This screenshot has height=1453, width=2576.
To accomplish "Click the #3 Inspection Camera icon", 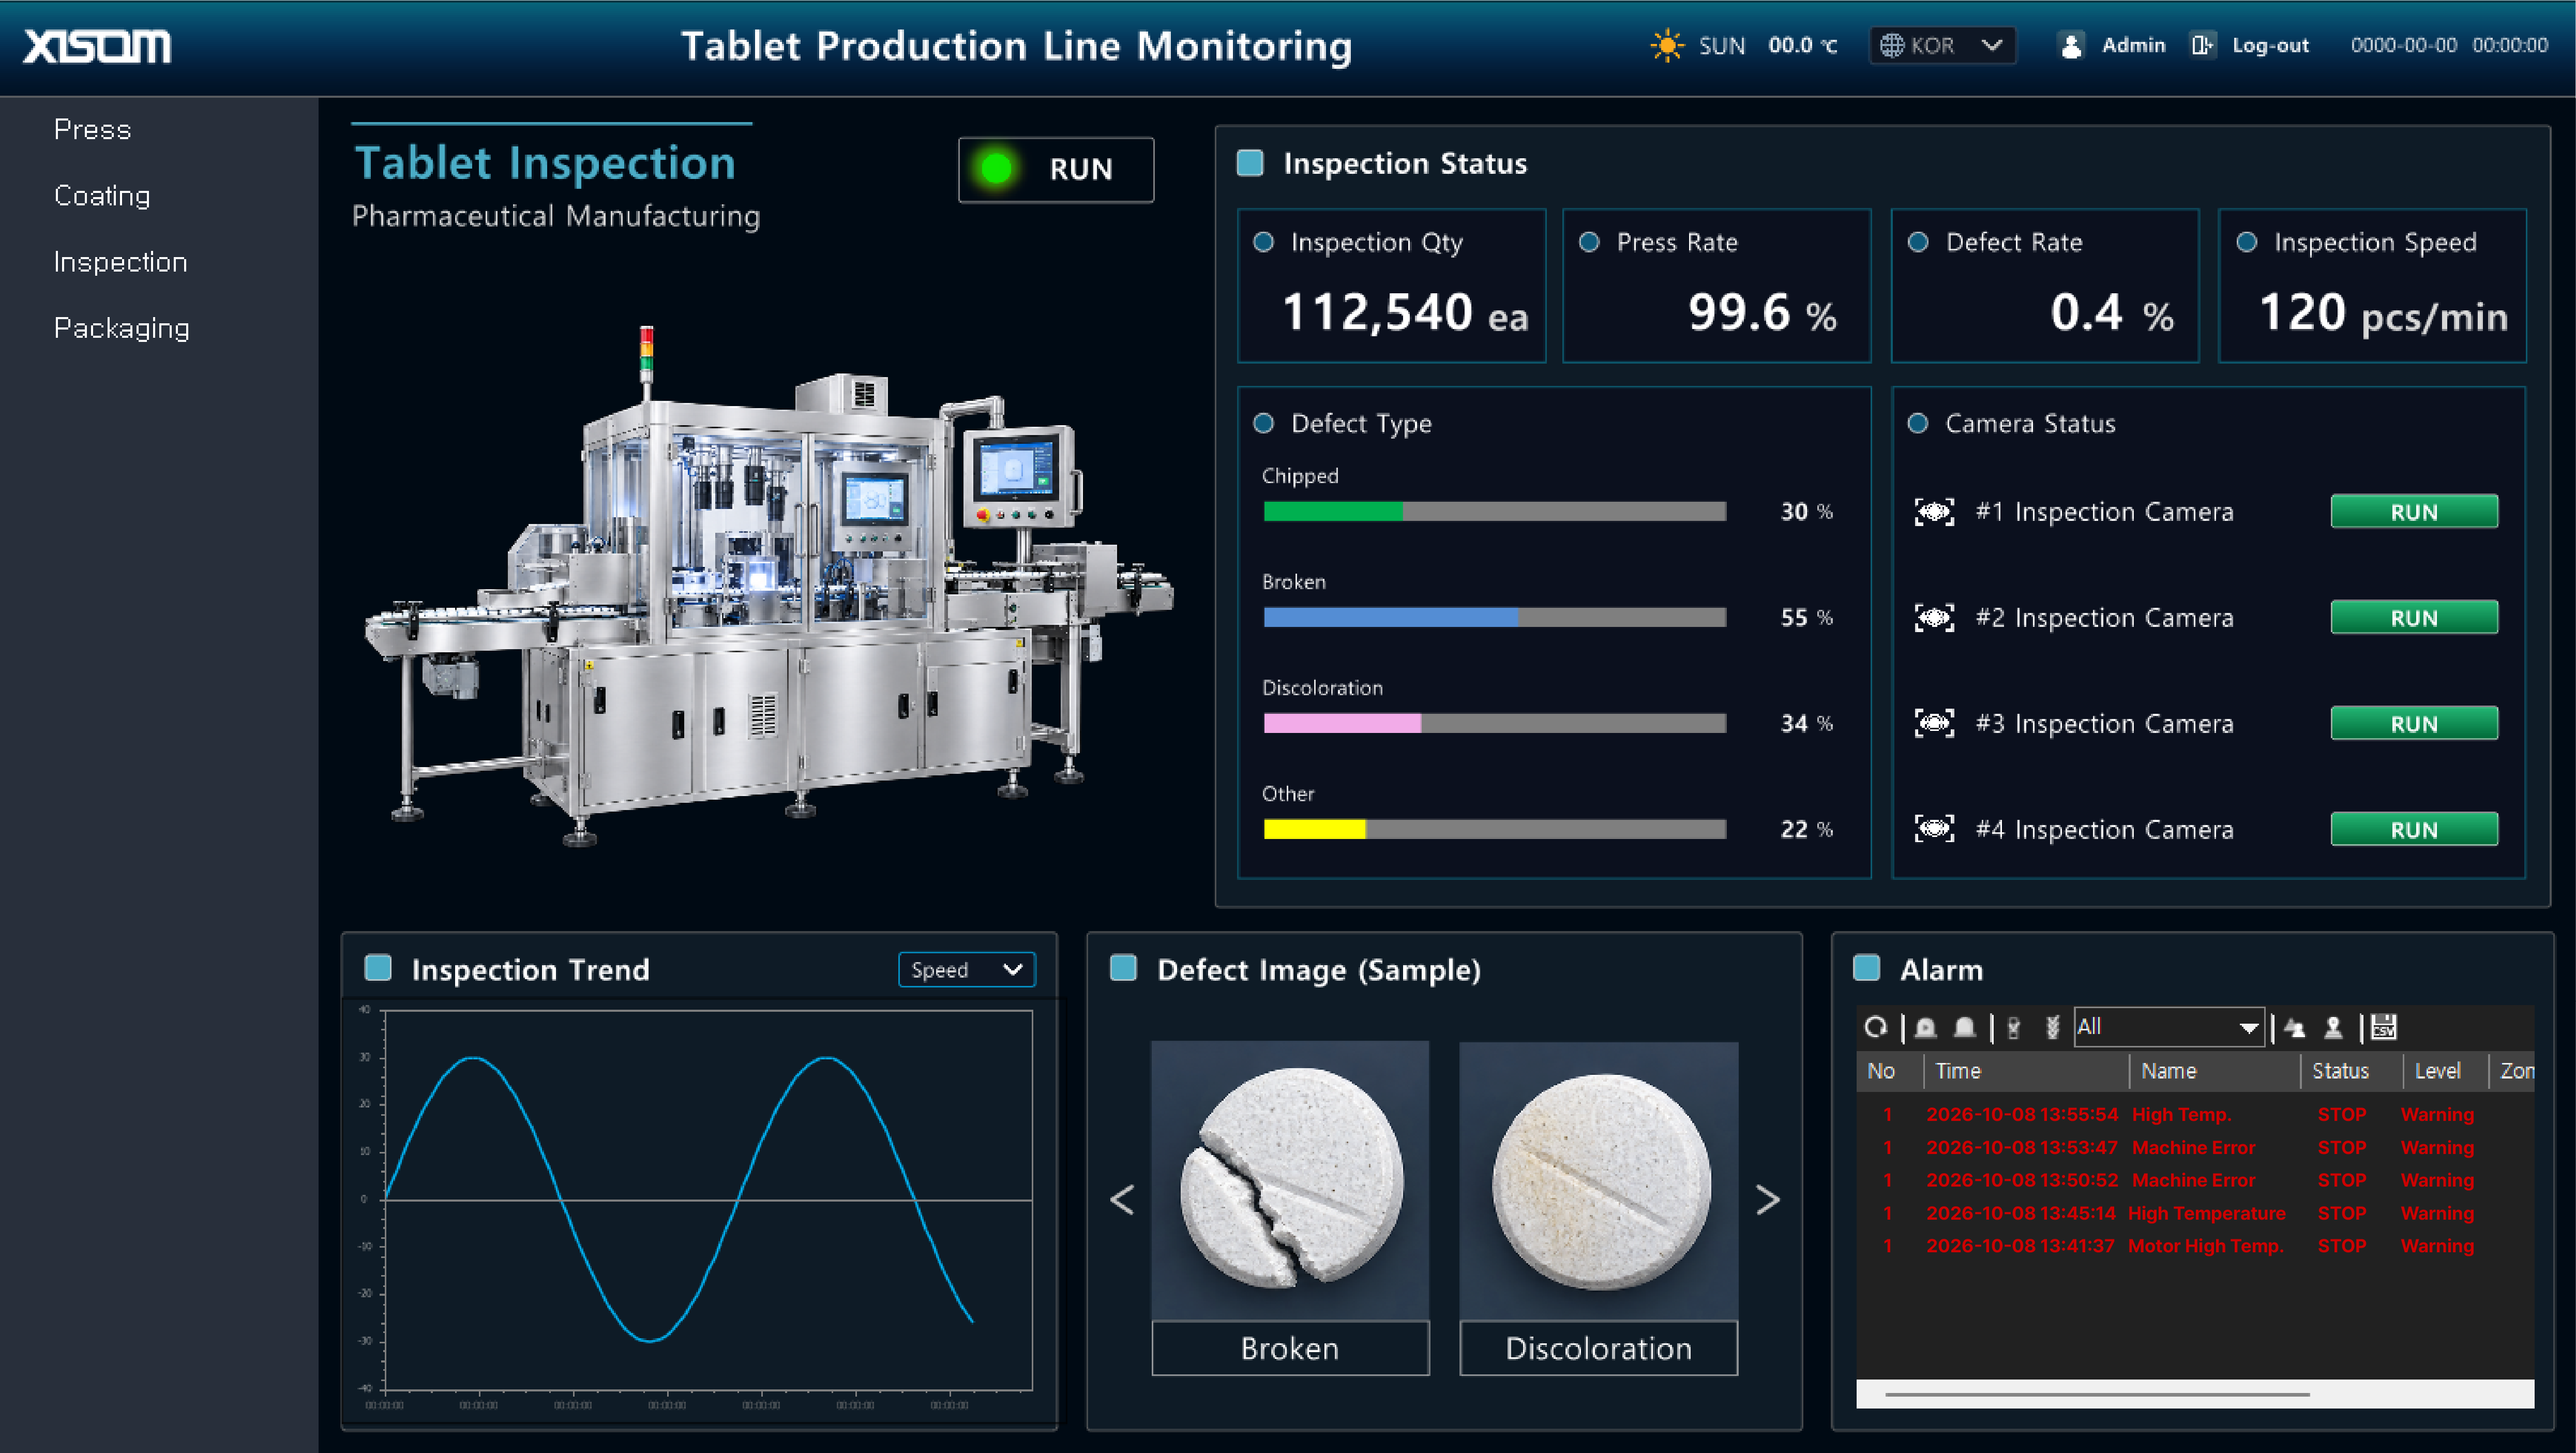I will 1934,723.
